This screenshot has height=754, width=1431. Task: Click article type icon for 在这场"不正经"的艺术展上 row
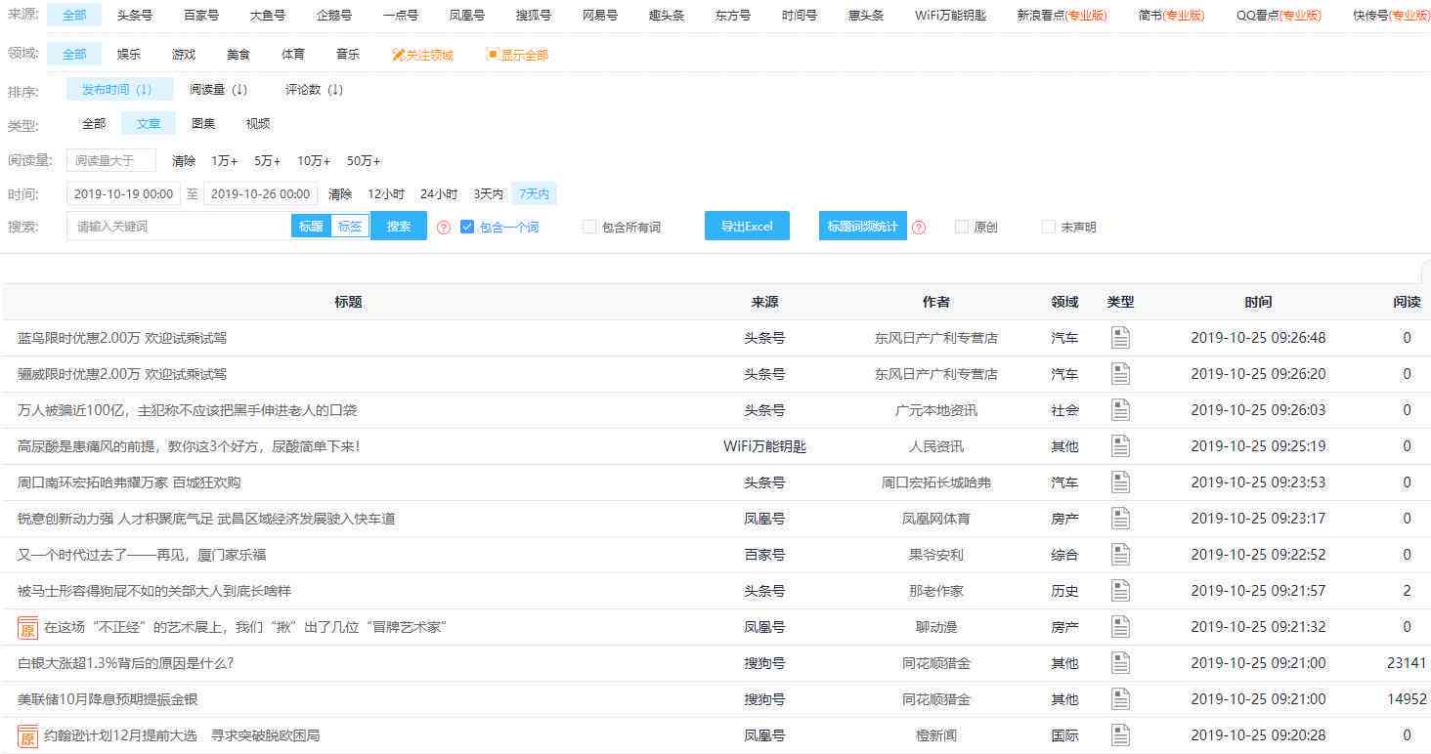[x=1120, y=627]
